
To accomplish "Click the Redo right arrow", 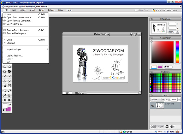I will click(x=9, y=100).
